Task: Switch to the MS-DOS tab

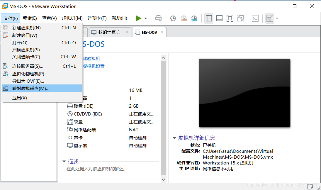Action: coord(149,32)
